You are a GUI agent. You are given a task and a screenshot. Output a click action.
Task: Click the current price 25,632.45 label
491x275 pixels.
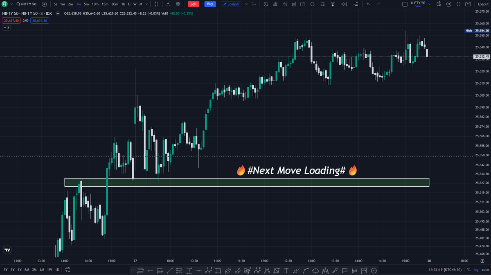click(482, 57)
